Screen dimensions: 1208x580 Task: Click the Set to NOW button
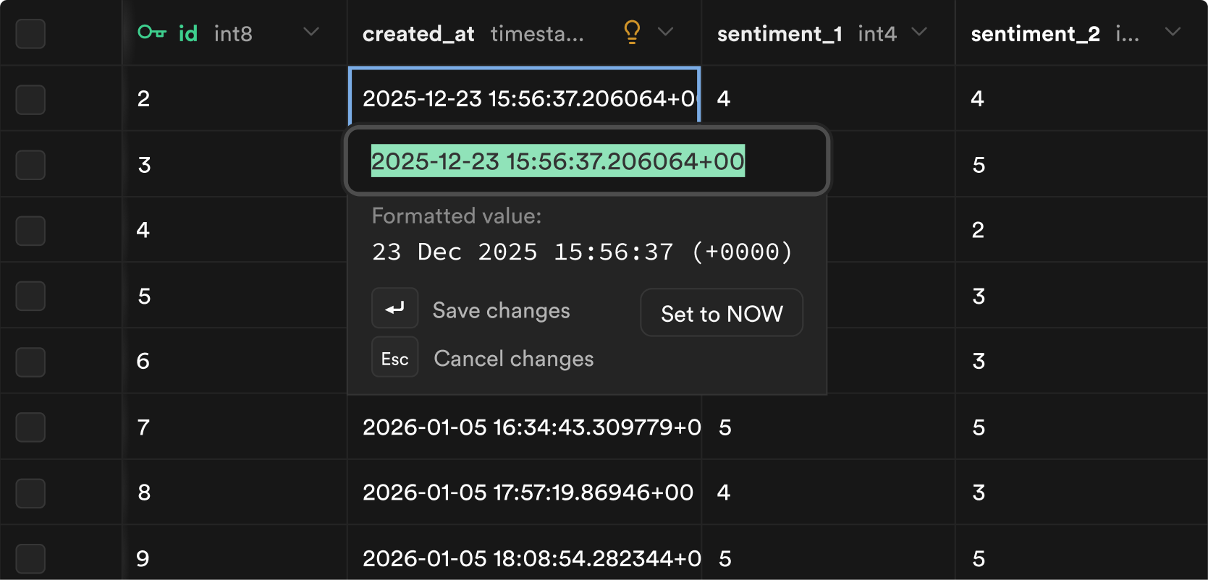click(722, 312)
